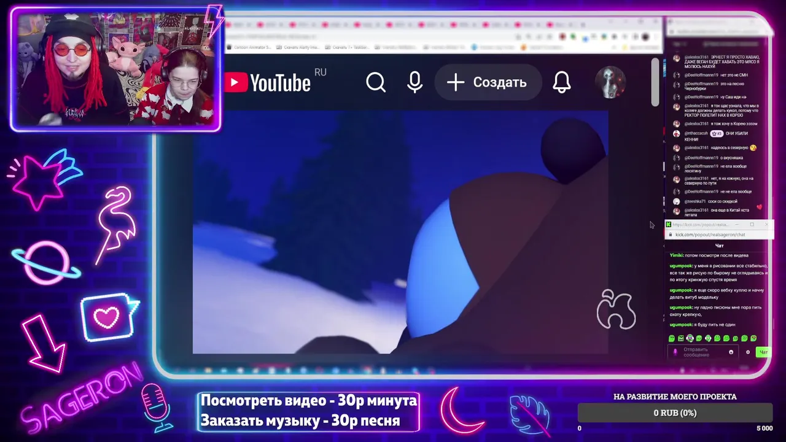Viewport: 786px width, 442px height.
Task: Pick the last emote in Kick emote row
Action: click(x=753, y=338)
